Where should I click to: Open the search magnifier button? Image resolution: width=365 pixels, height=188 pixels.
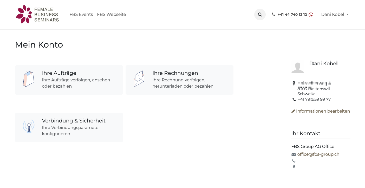(260, 15)
